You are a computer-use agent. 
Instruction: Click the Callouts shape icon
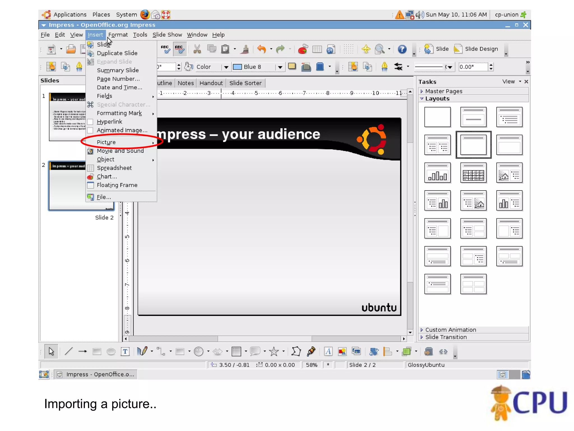(x=255, y=351)
